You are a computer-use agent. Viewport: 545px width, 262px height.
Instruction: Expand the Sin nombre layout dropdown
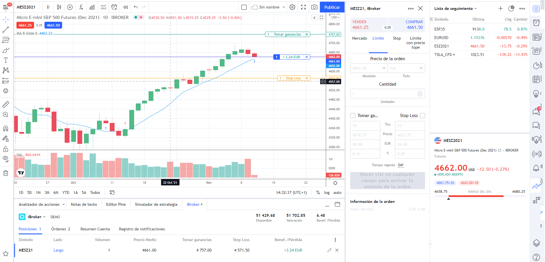[x=268, y=7]
